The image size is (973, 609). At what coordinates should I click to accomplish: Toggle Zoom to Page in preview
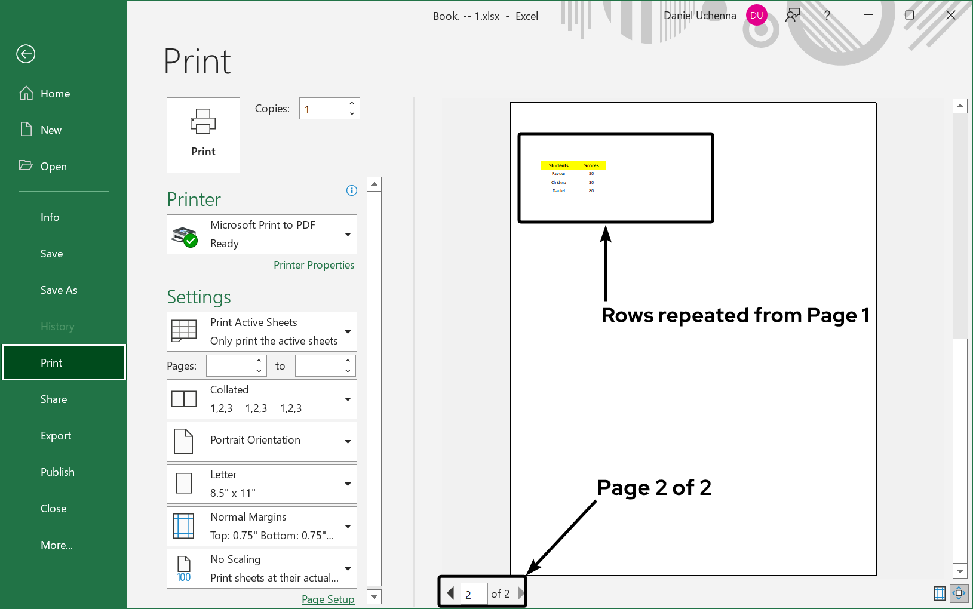point(959,593)
